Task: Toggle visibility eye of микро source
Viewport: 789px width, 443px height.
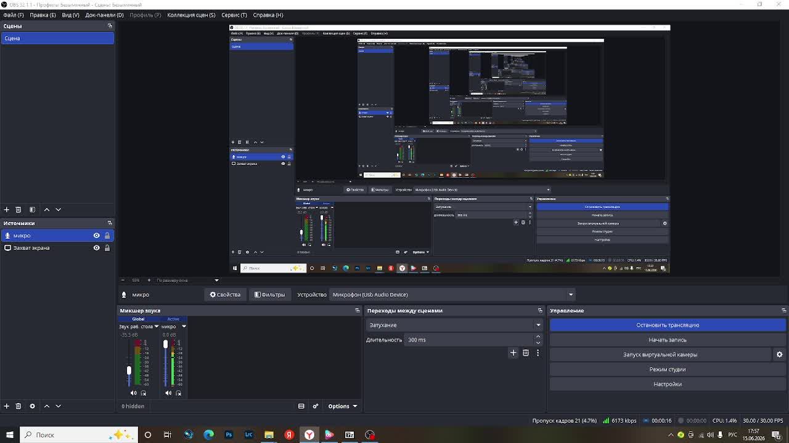Action: tap(96, 236)
